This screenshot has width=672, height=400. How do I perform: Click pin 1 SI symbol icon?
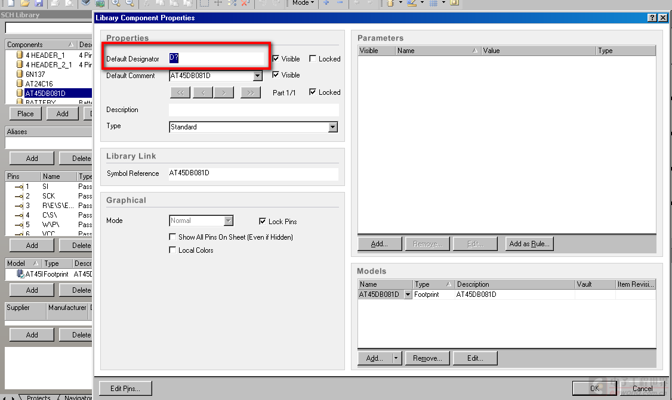click(19, 187)
